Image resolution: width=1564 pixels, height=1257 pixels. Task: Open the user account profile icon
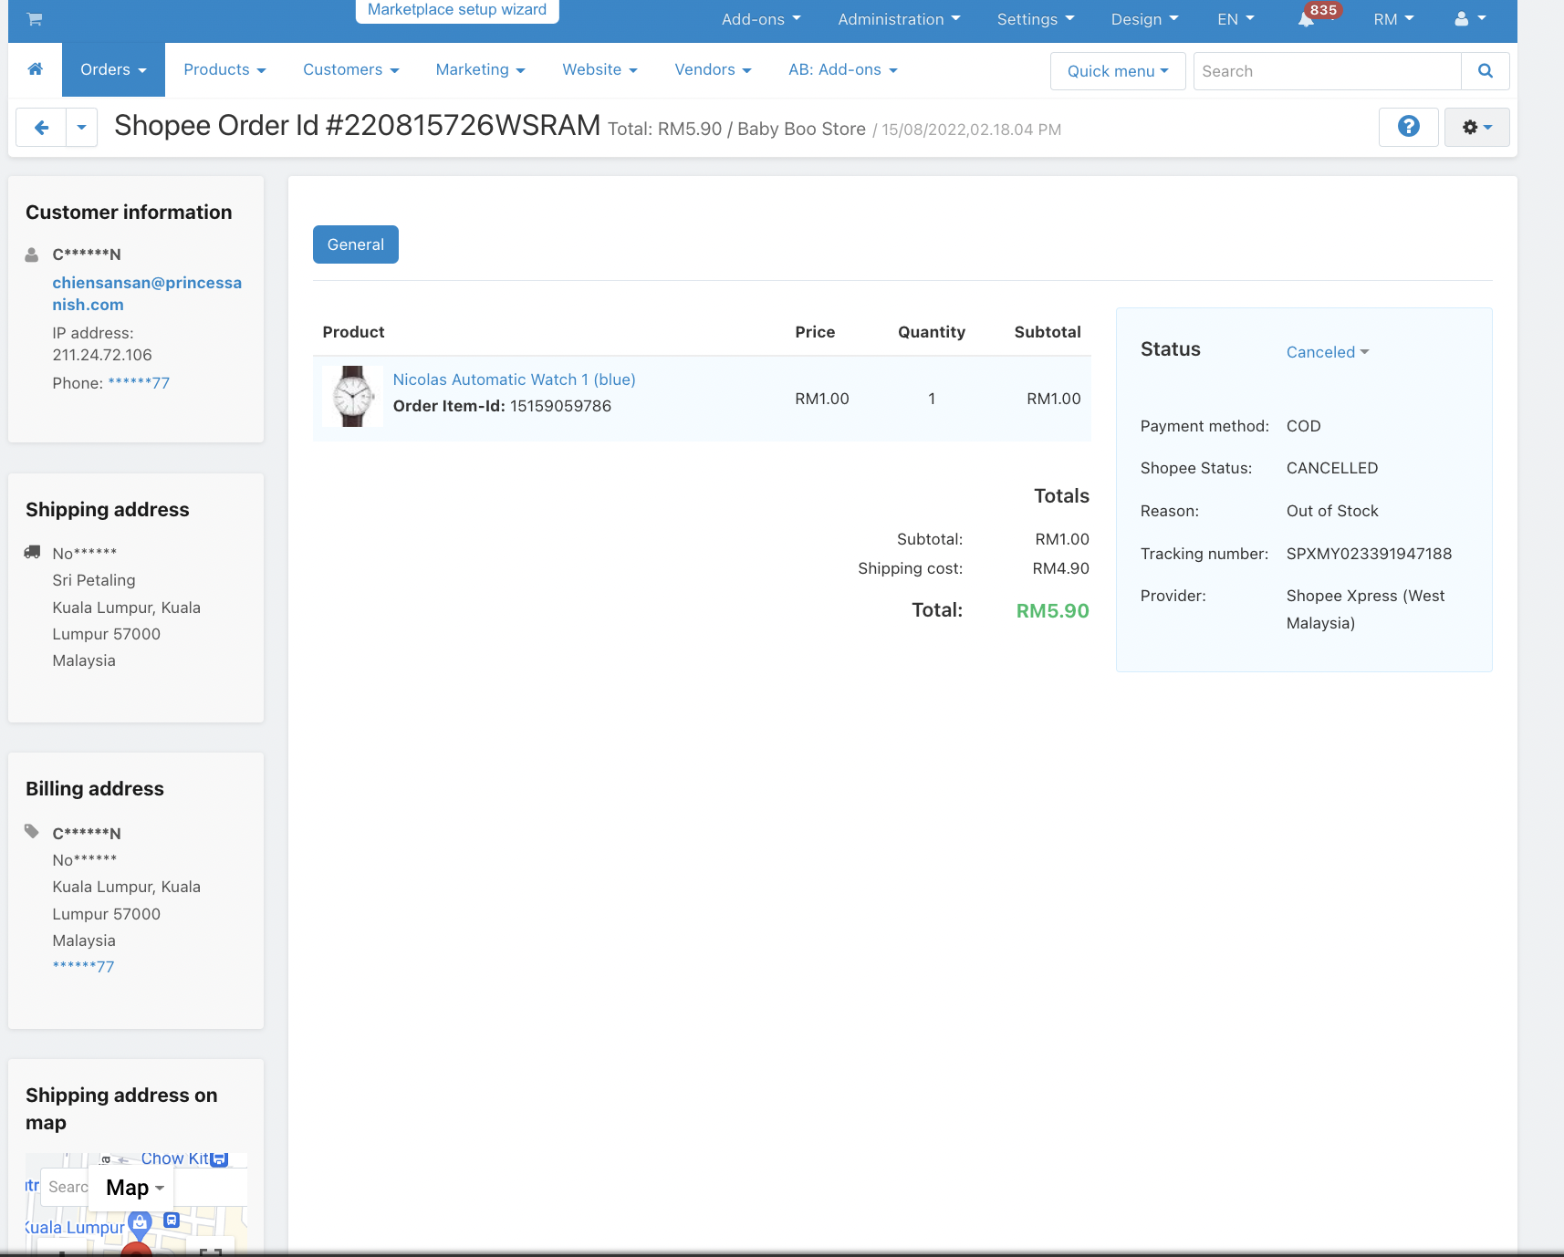click(x=1470, y=19)
